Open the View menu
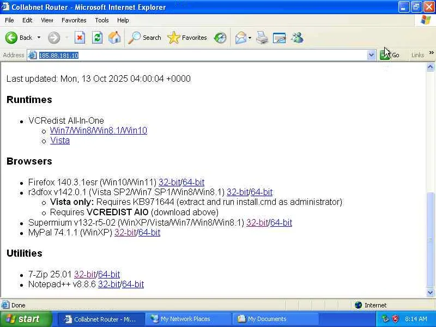436x327 pixels. (47, 20)
